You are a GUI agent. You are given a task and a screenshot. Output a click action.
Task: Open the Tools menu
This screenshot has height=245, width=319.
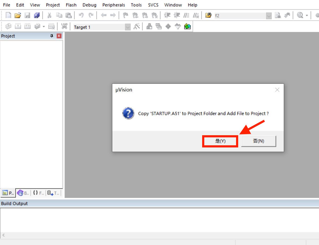[136, 5]
